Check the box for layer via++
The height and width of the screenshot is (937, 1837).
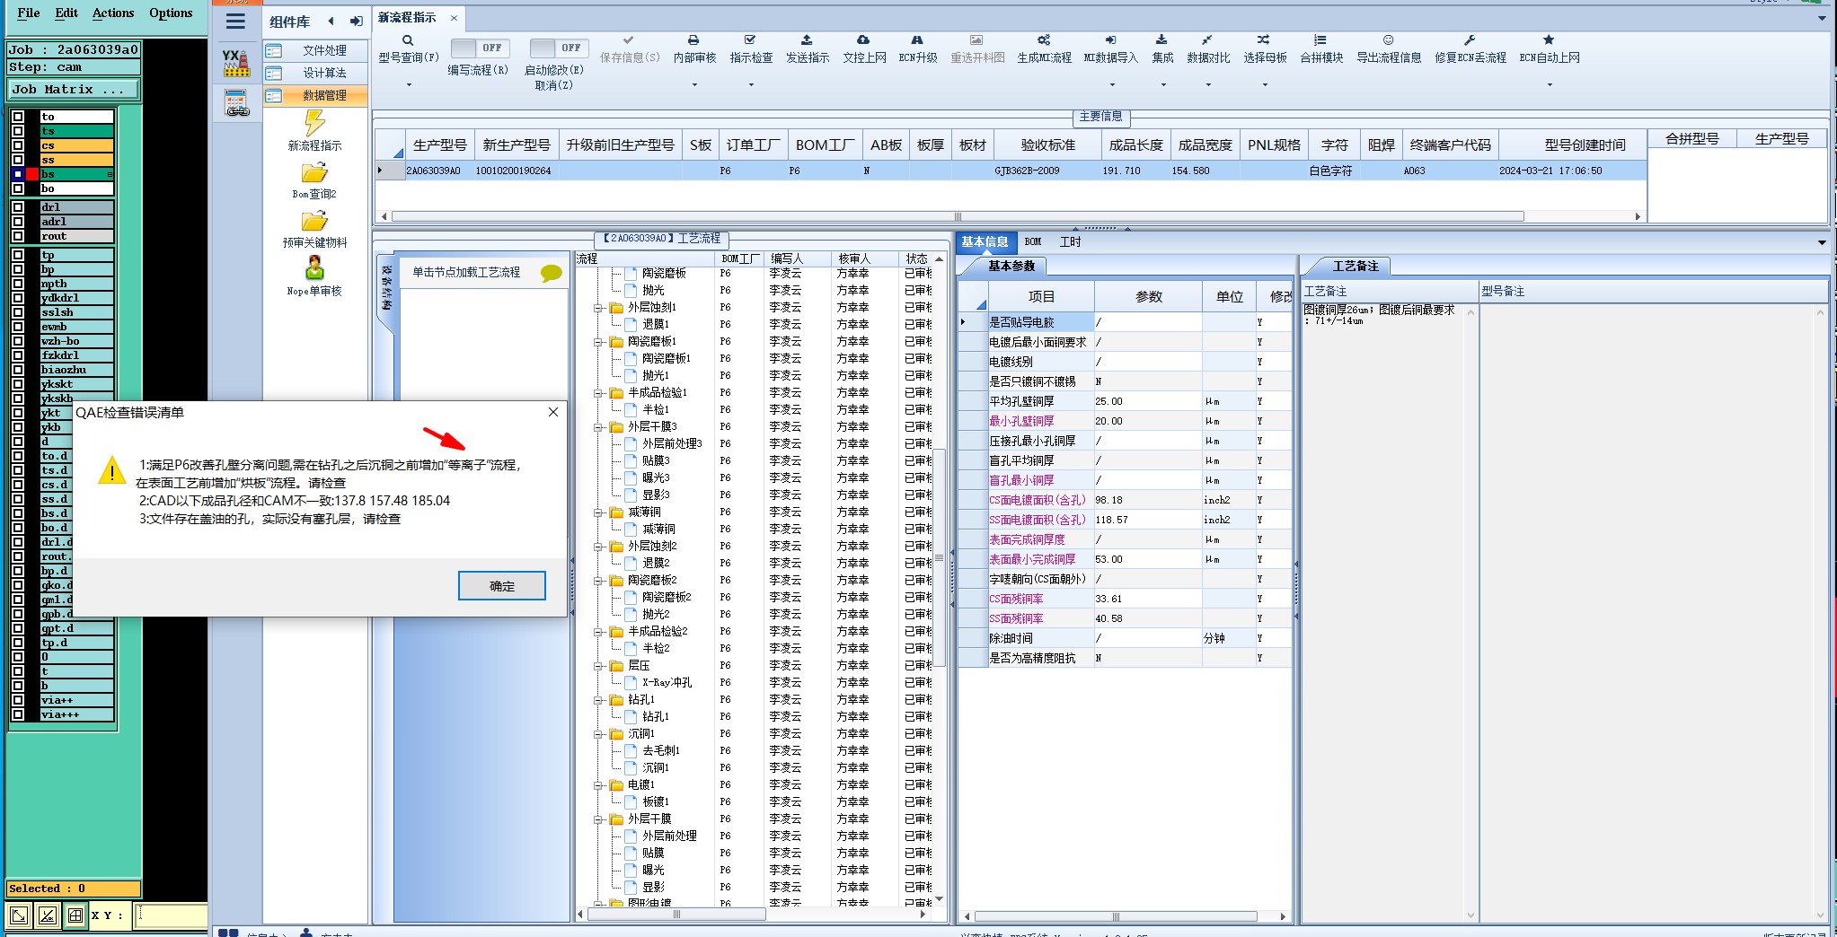18,700
